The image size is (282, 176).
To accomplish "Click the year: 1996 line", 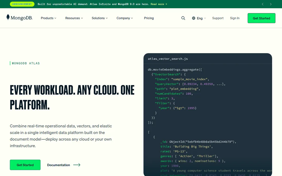I will tap(170, 166).
